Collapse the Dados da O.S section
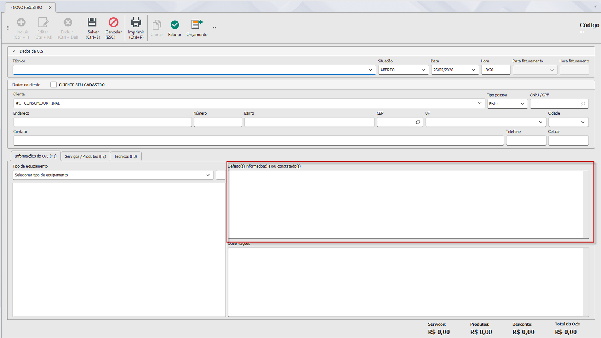 [14, 51]
